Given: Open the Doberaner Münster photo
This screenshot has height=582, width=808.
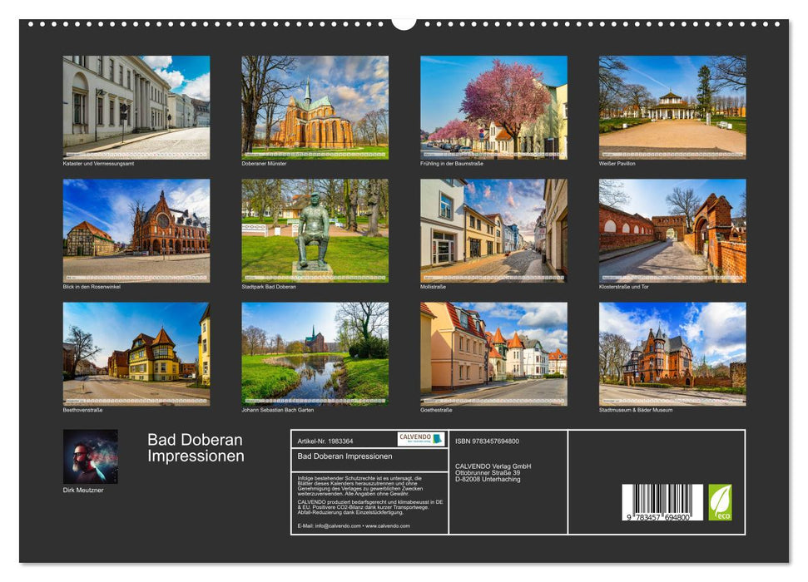Looking at the screenshot, I should [315, 105].
